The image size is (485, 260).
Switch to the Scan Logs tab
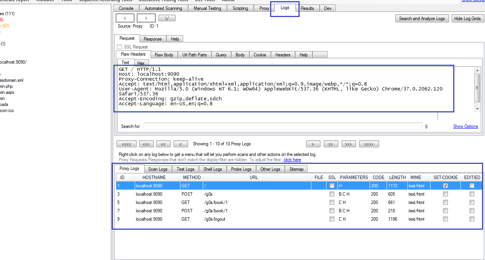point(158,169)
